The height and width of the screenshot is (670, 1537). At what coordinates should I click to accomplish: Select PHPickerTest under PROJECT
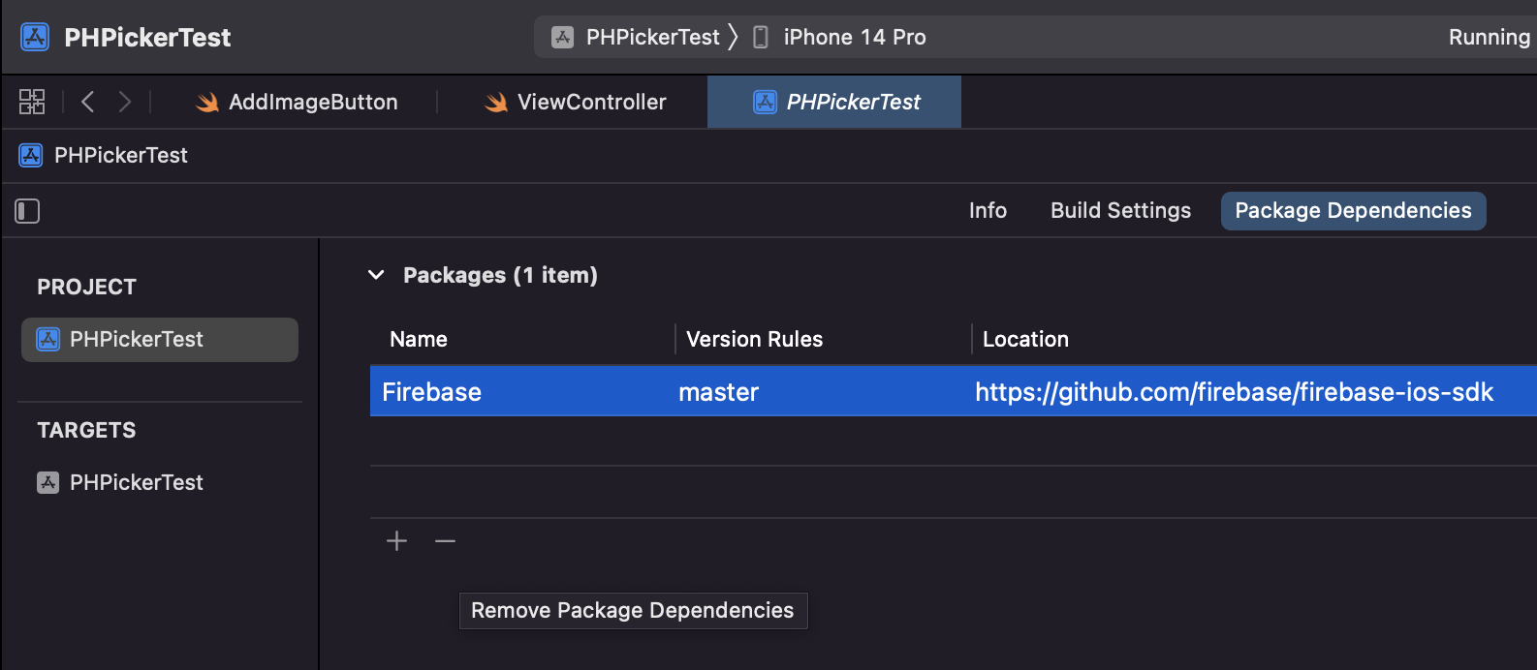pyautogui.click(x=160, y=340)
